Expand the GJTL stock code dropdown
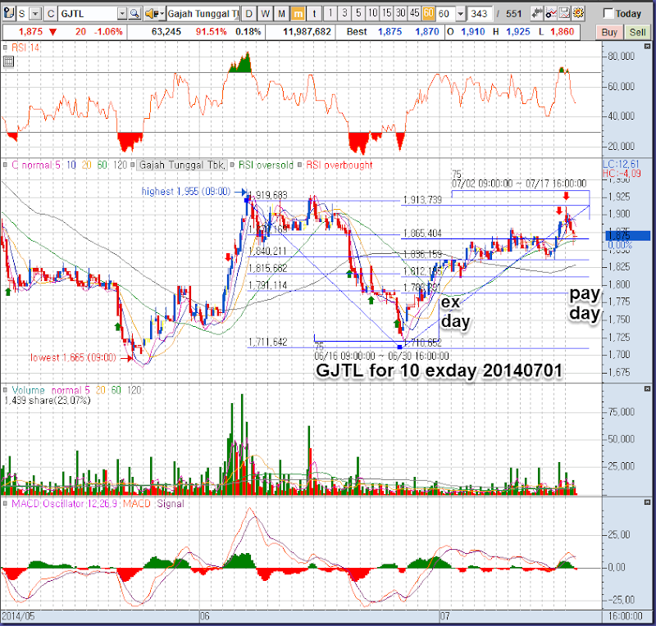The width and height of the screenshot is (656, 626). [122, 14]
